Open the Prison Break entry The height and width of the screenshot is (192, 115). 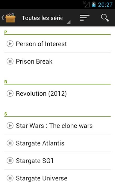point(57,61)
